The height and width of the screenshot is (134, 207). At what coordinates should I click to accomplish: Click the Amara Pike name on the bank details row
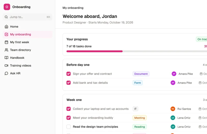coord(184,83)
